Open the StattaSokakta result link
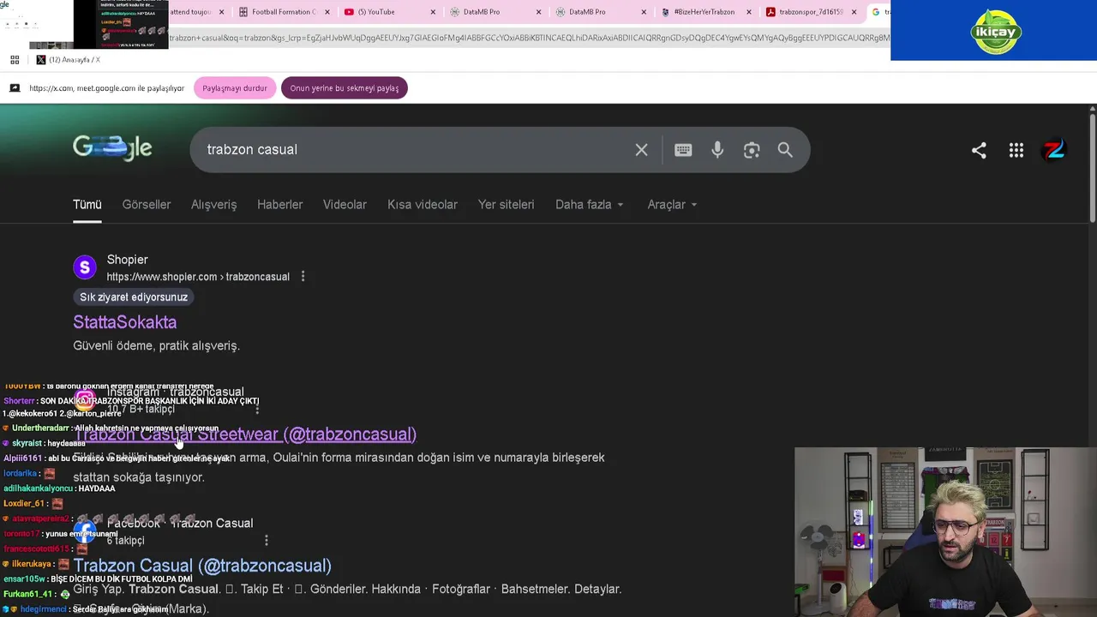Image resolution: width=1097 pixels, height=617 pixels. pos(125,322)
